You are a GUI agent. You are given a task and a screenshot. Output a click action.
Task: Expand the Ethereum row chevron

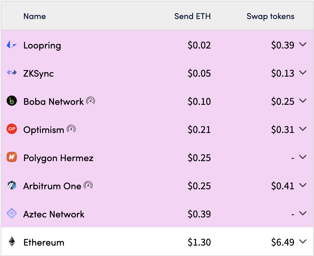point(303,242)
